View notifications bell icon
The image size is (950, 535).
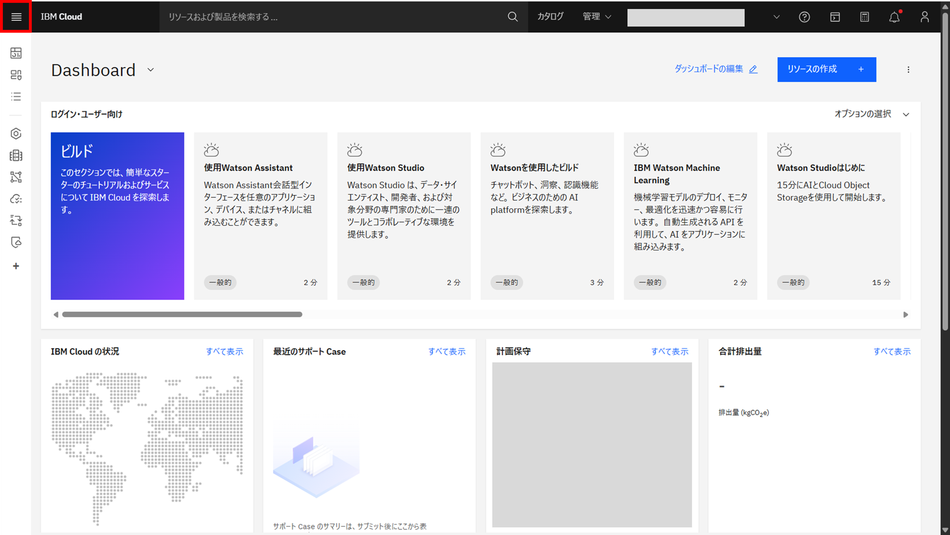click(x=894, y=17)
